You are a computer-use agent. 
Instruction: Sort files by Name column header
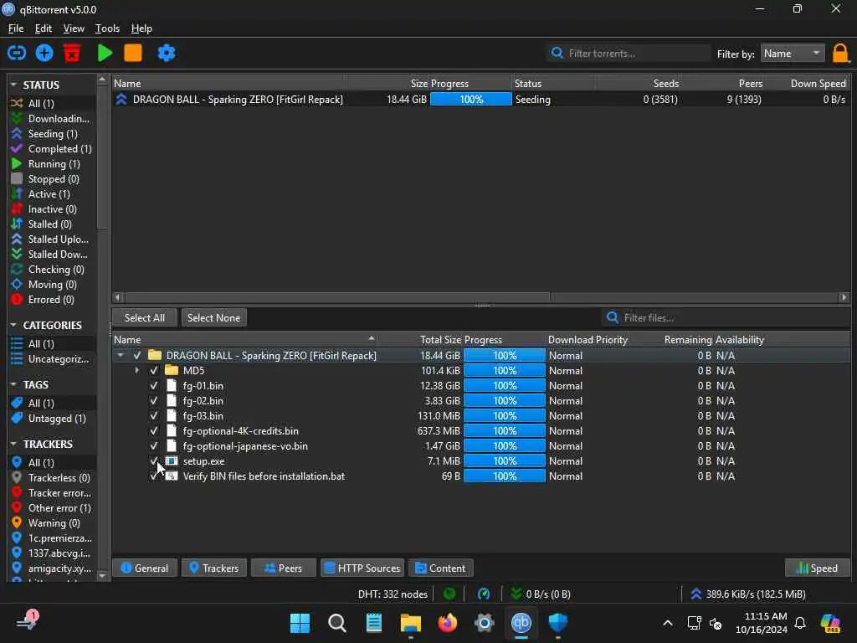244,340
